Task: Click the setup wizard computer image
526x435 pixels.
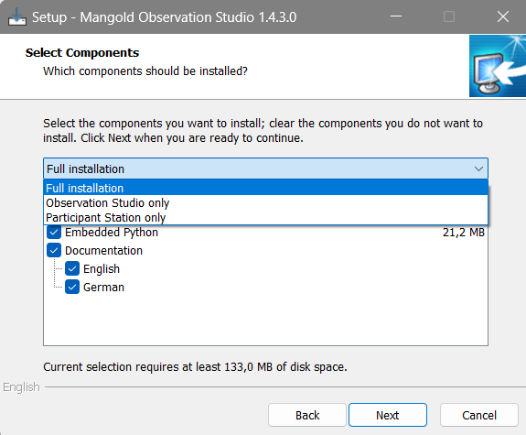Action: coord(498,66)
